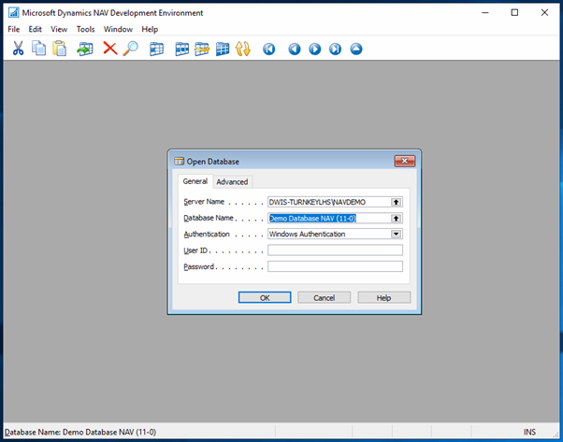Click the Cut scissors icon in toolbar
The image size is (563, 442).
[x=17, y=49]
